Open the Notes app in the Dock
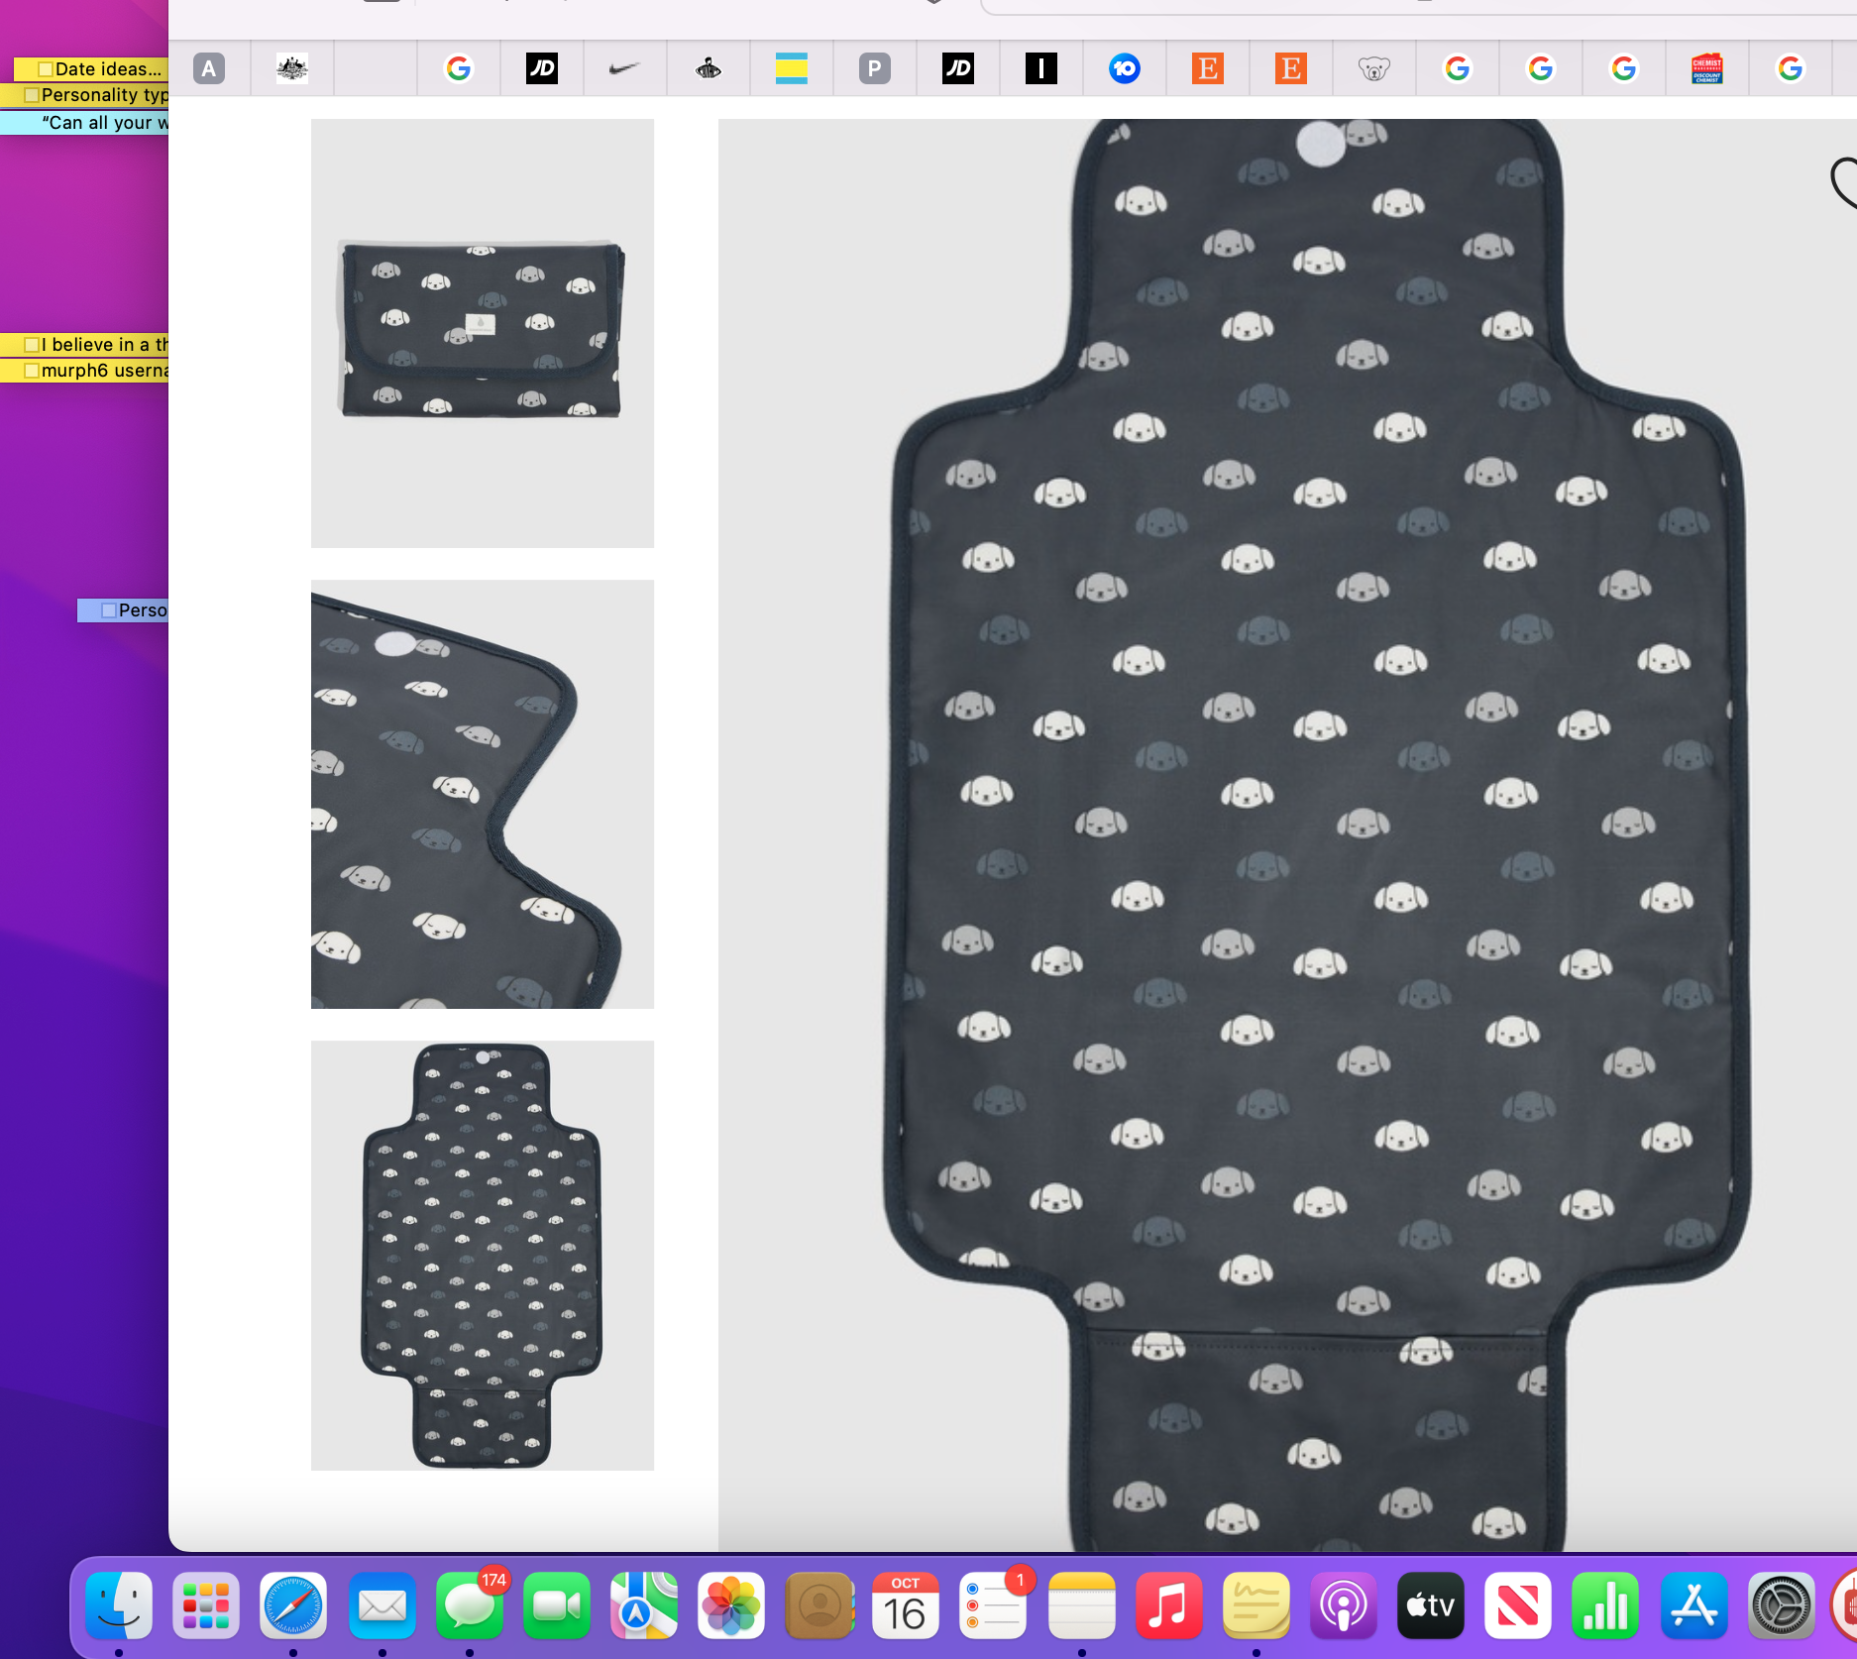The image size is (1857, 1659). point(1081,1605)
